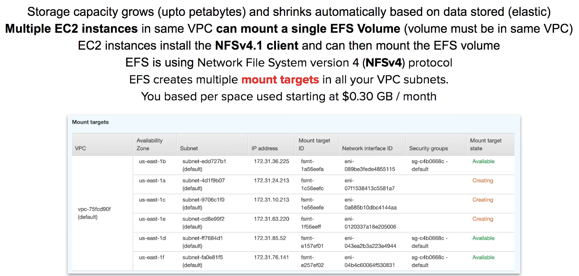
Task: Click 'Available' state in us-east-1f row
Action: pos(483,257)
